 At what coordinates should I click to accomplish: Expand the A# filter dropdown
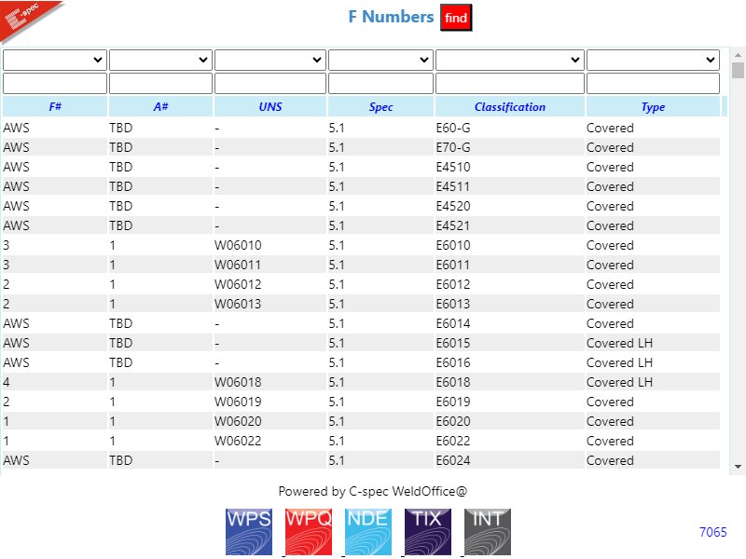[160, 60]
